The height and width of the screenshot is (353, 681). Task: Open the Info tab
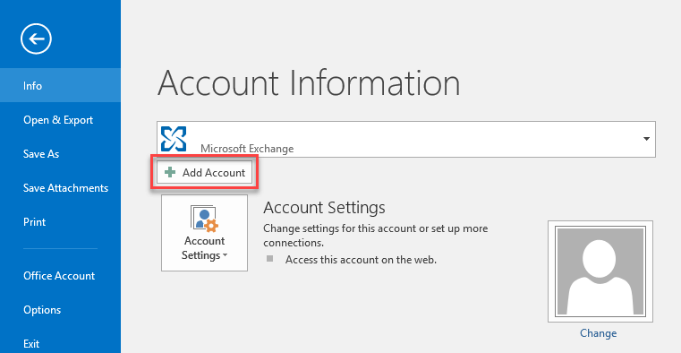tap(60, 85)
